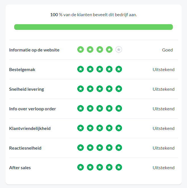Click the Klantvriendelijkheid label
Screen dimensions: 187x188
coord(30,129)
